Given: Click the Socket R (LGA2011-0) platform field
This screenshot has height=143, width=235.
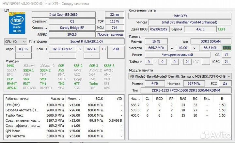Looking at the screenshot, I should 86,41.
